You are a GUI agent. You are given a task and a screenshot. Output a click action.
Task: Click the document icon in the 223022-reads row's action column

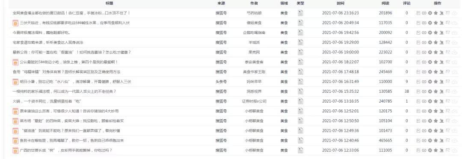418,52
